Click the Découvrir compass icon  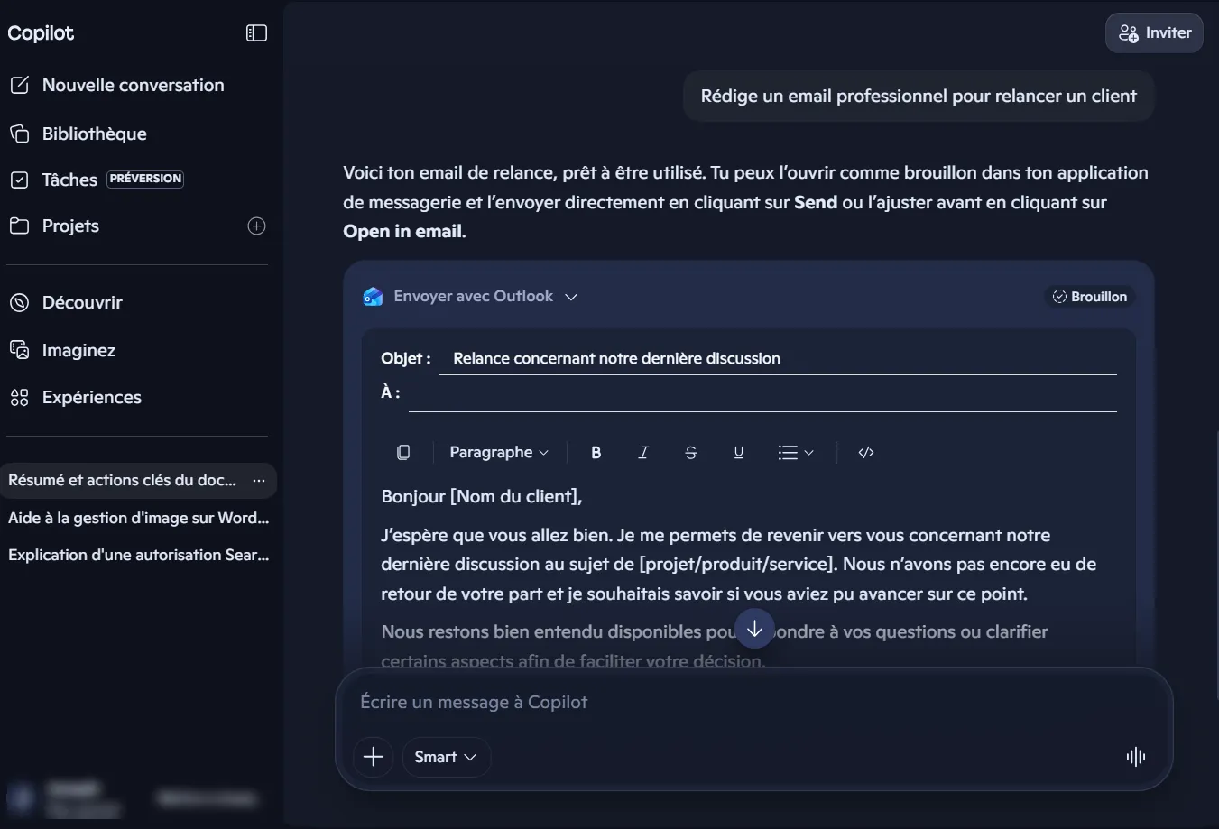pyautogui.click(x=20, y=302)
